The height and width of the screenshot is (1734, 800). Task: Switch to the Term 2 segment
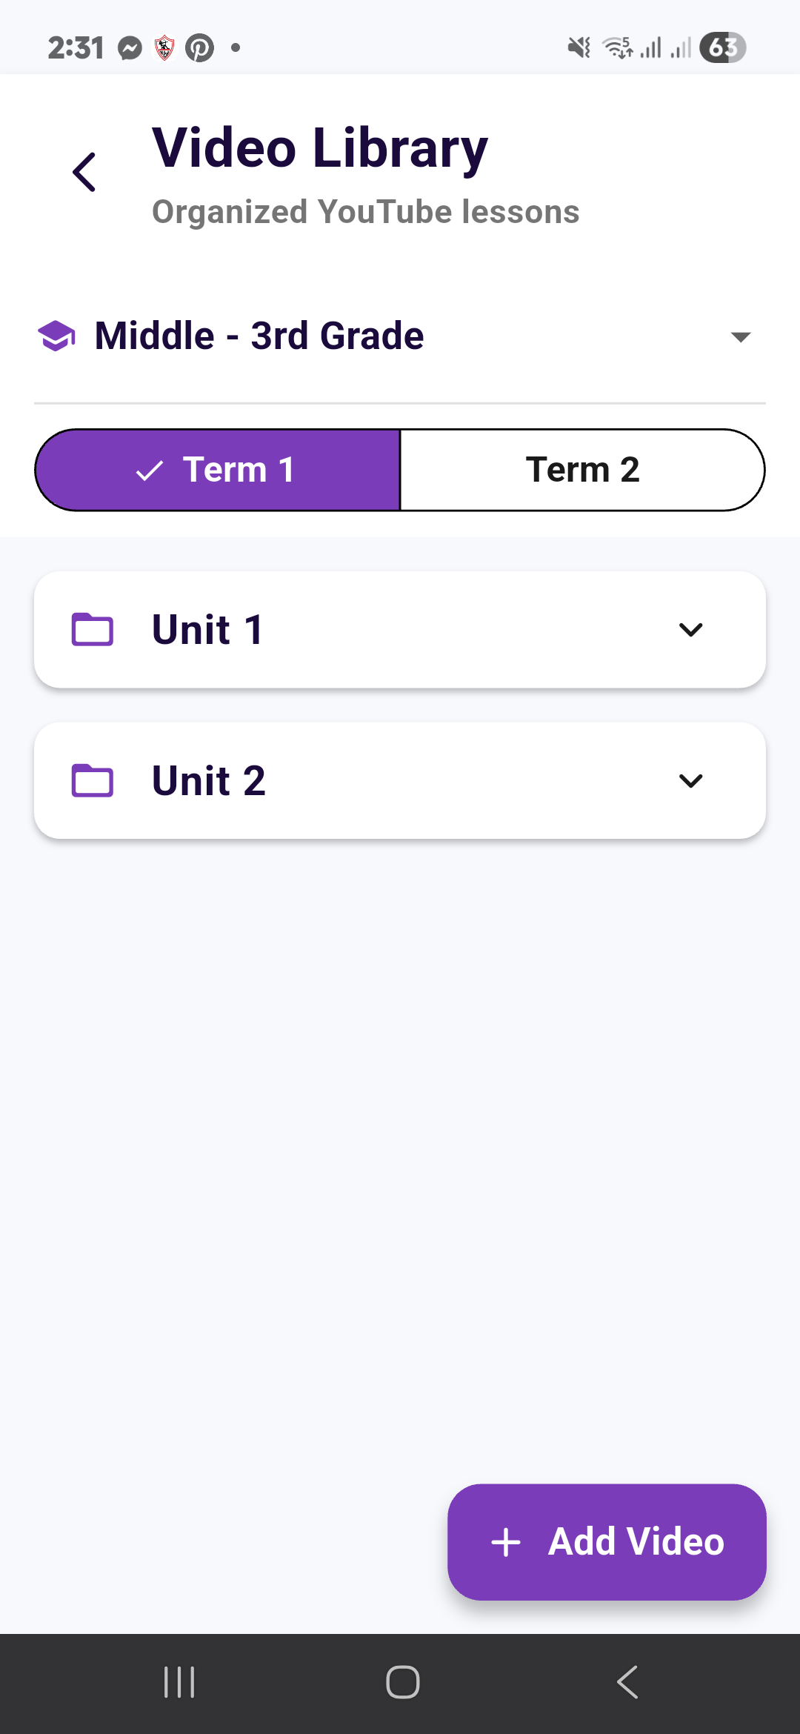pyautogui.click(x=582, y=470)
